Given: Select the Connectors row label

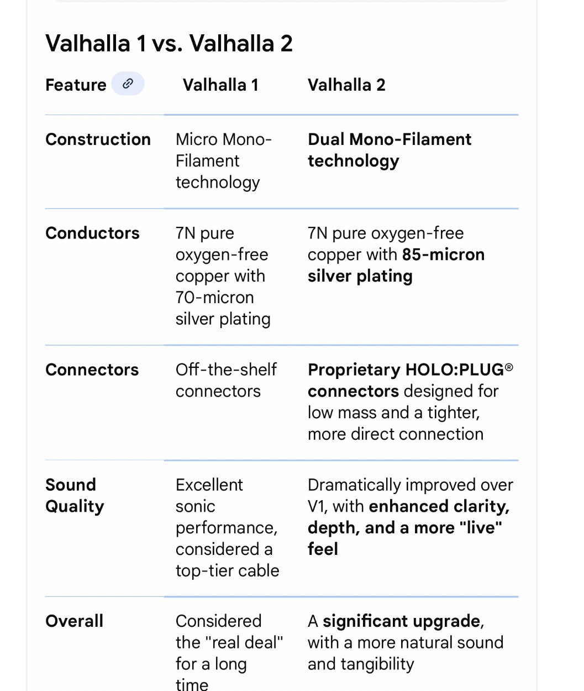Looking at the screenshot, I should click(92, 370).
